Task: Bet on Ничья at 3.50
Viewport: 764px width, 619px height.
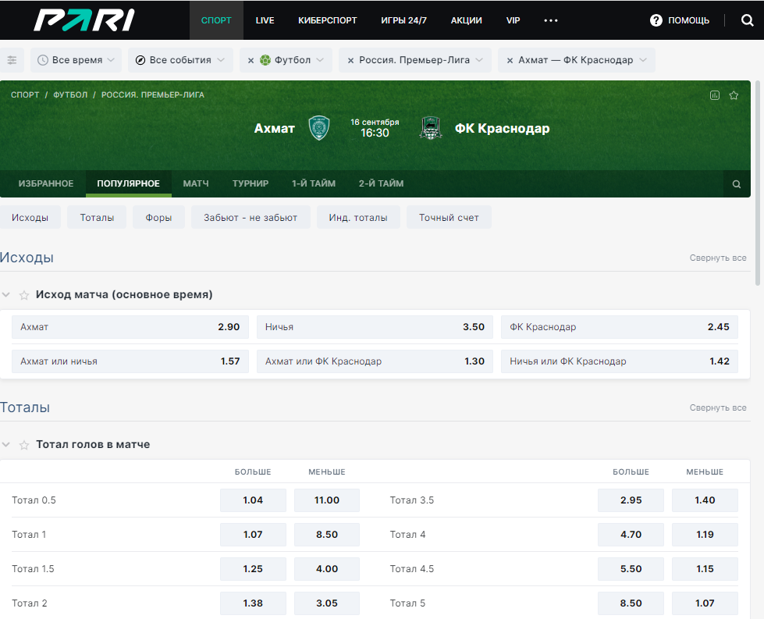Action: (375, 327)
